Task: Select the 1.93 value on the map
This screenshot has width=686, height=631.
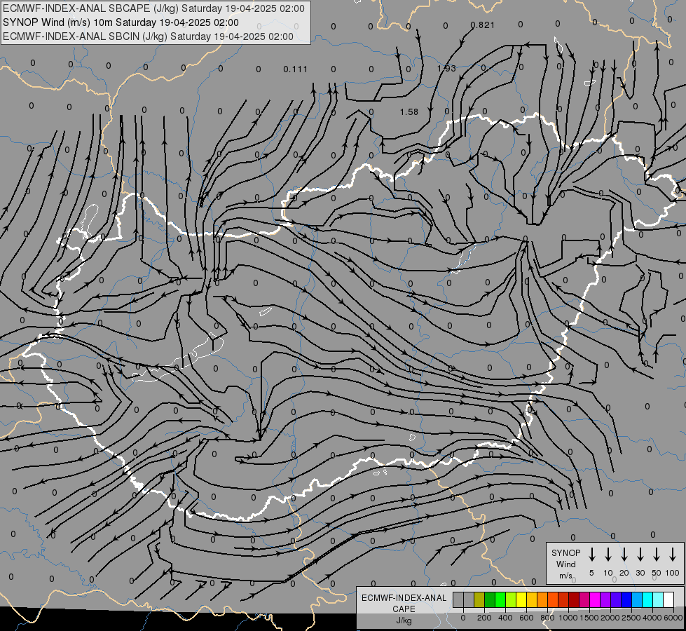Action: pyautogui.click(x=446, y=68)
